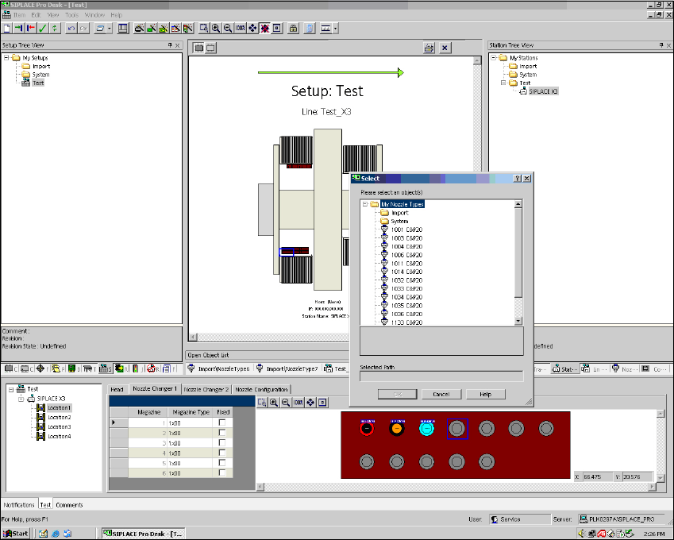Open the Tools menu
Image resolution: width=674 pixels, height=540 pixels.
(x=71, y=15)
